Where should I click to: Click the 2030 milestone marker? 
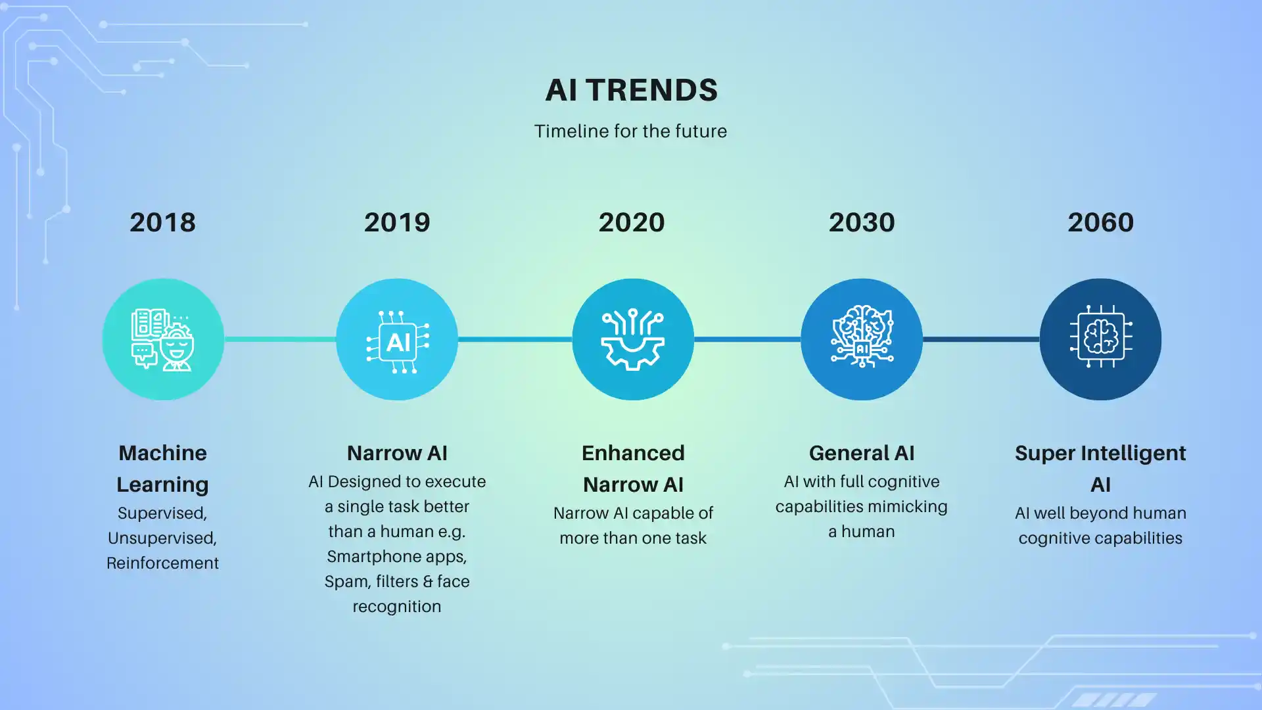tap(862, 340)
